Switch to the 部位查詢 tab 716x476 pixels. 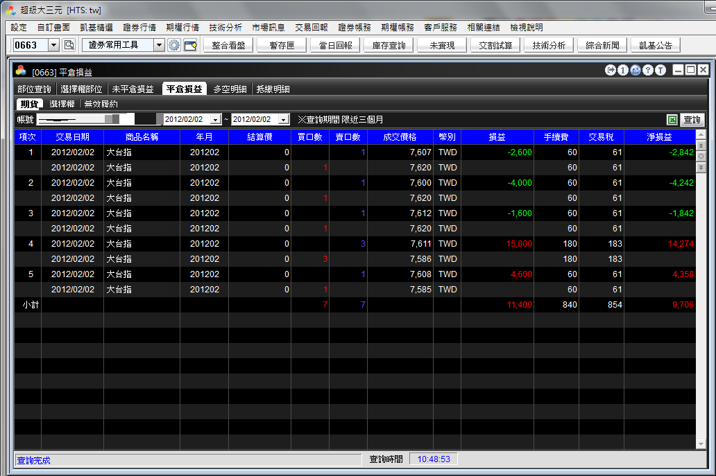pyautogui.click(x=34, y=89)
